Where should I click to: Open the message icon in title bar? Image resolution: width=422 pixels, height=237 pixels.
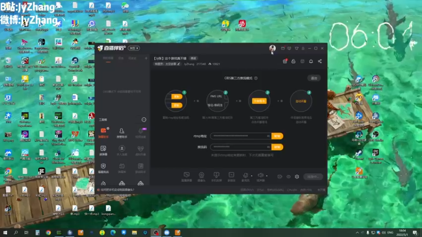point(289,48)
